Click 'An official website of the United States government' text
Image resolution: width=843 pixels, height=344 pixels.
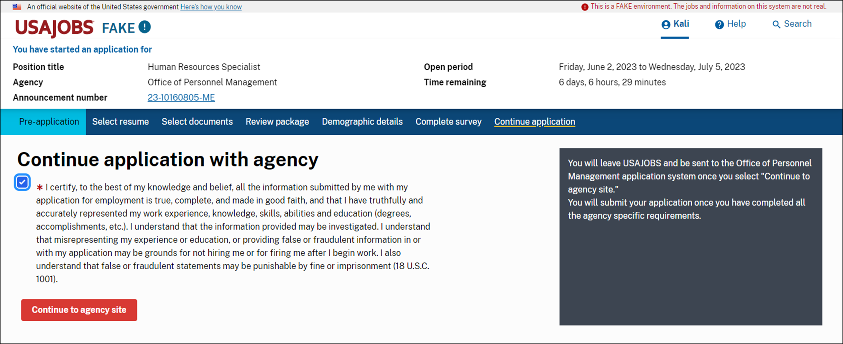[103, 7]
